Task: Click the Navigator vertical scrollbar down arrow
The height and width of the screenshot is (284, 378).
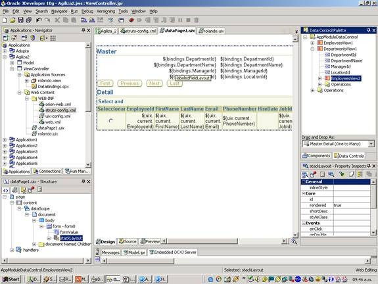Action: point(87,165)
